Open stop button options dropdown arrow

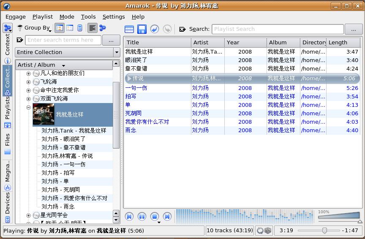(159, 223)
